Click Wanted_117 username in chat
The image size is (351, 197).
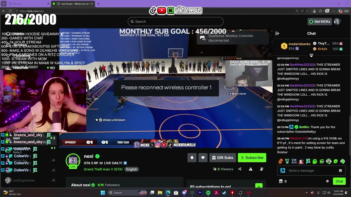(298, 138)
